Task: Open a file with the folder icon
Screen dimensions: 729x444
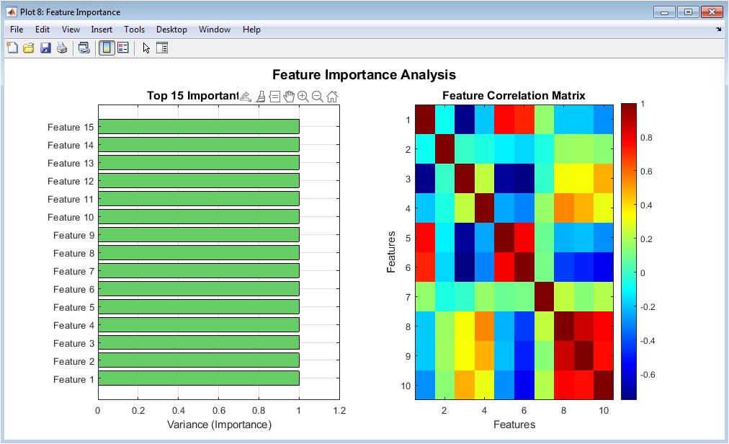Action: (x=29, y=48)
